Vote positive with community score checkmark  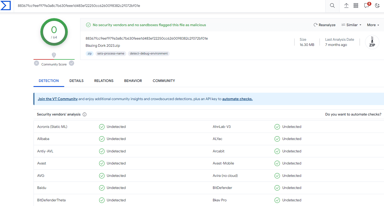tap(72, 63)
